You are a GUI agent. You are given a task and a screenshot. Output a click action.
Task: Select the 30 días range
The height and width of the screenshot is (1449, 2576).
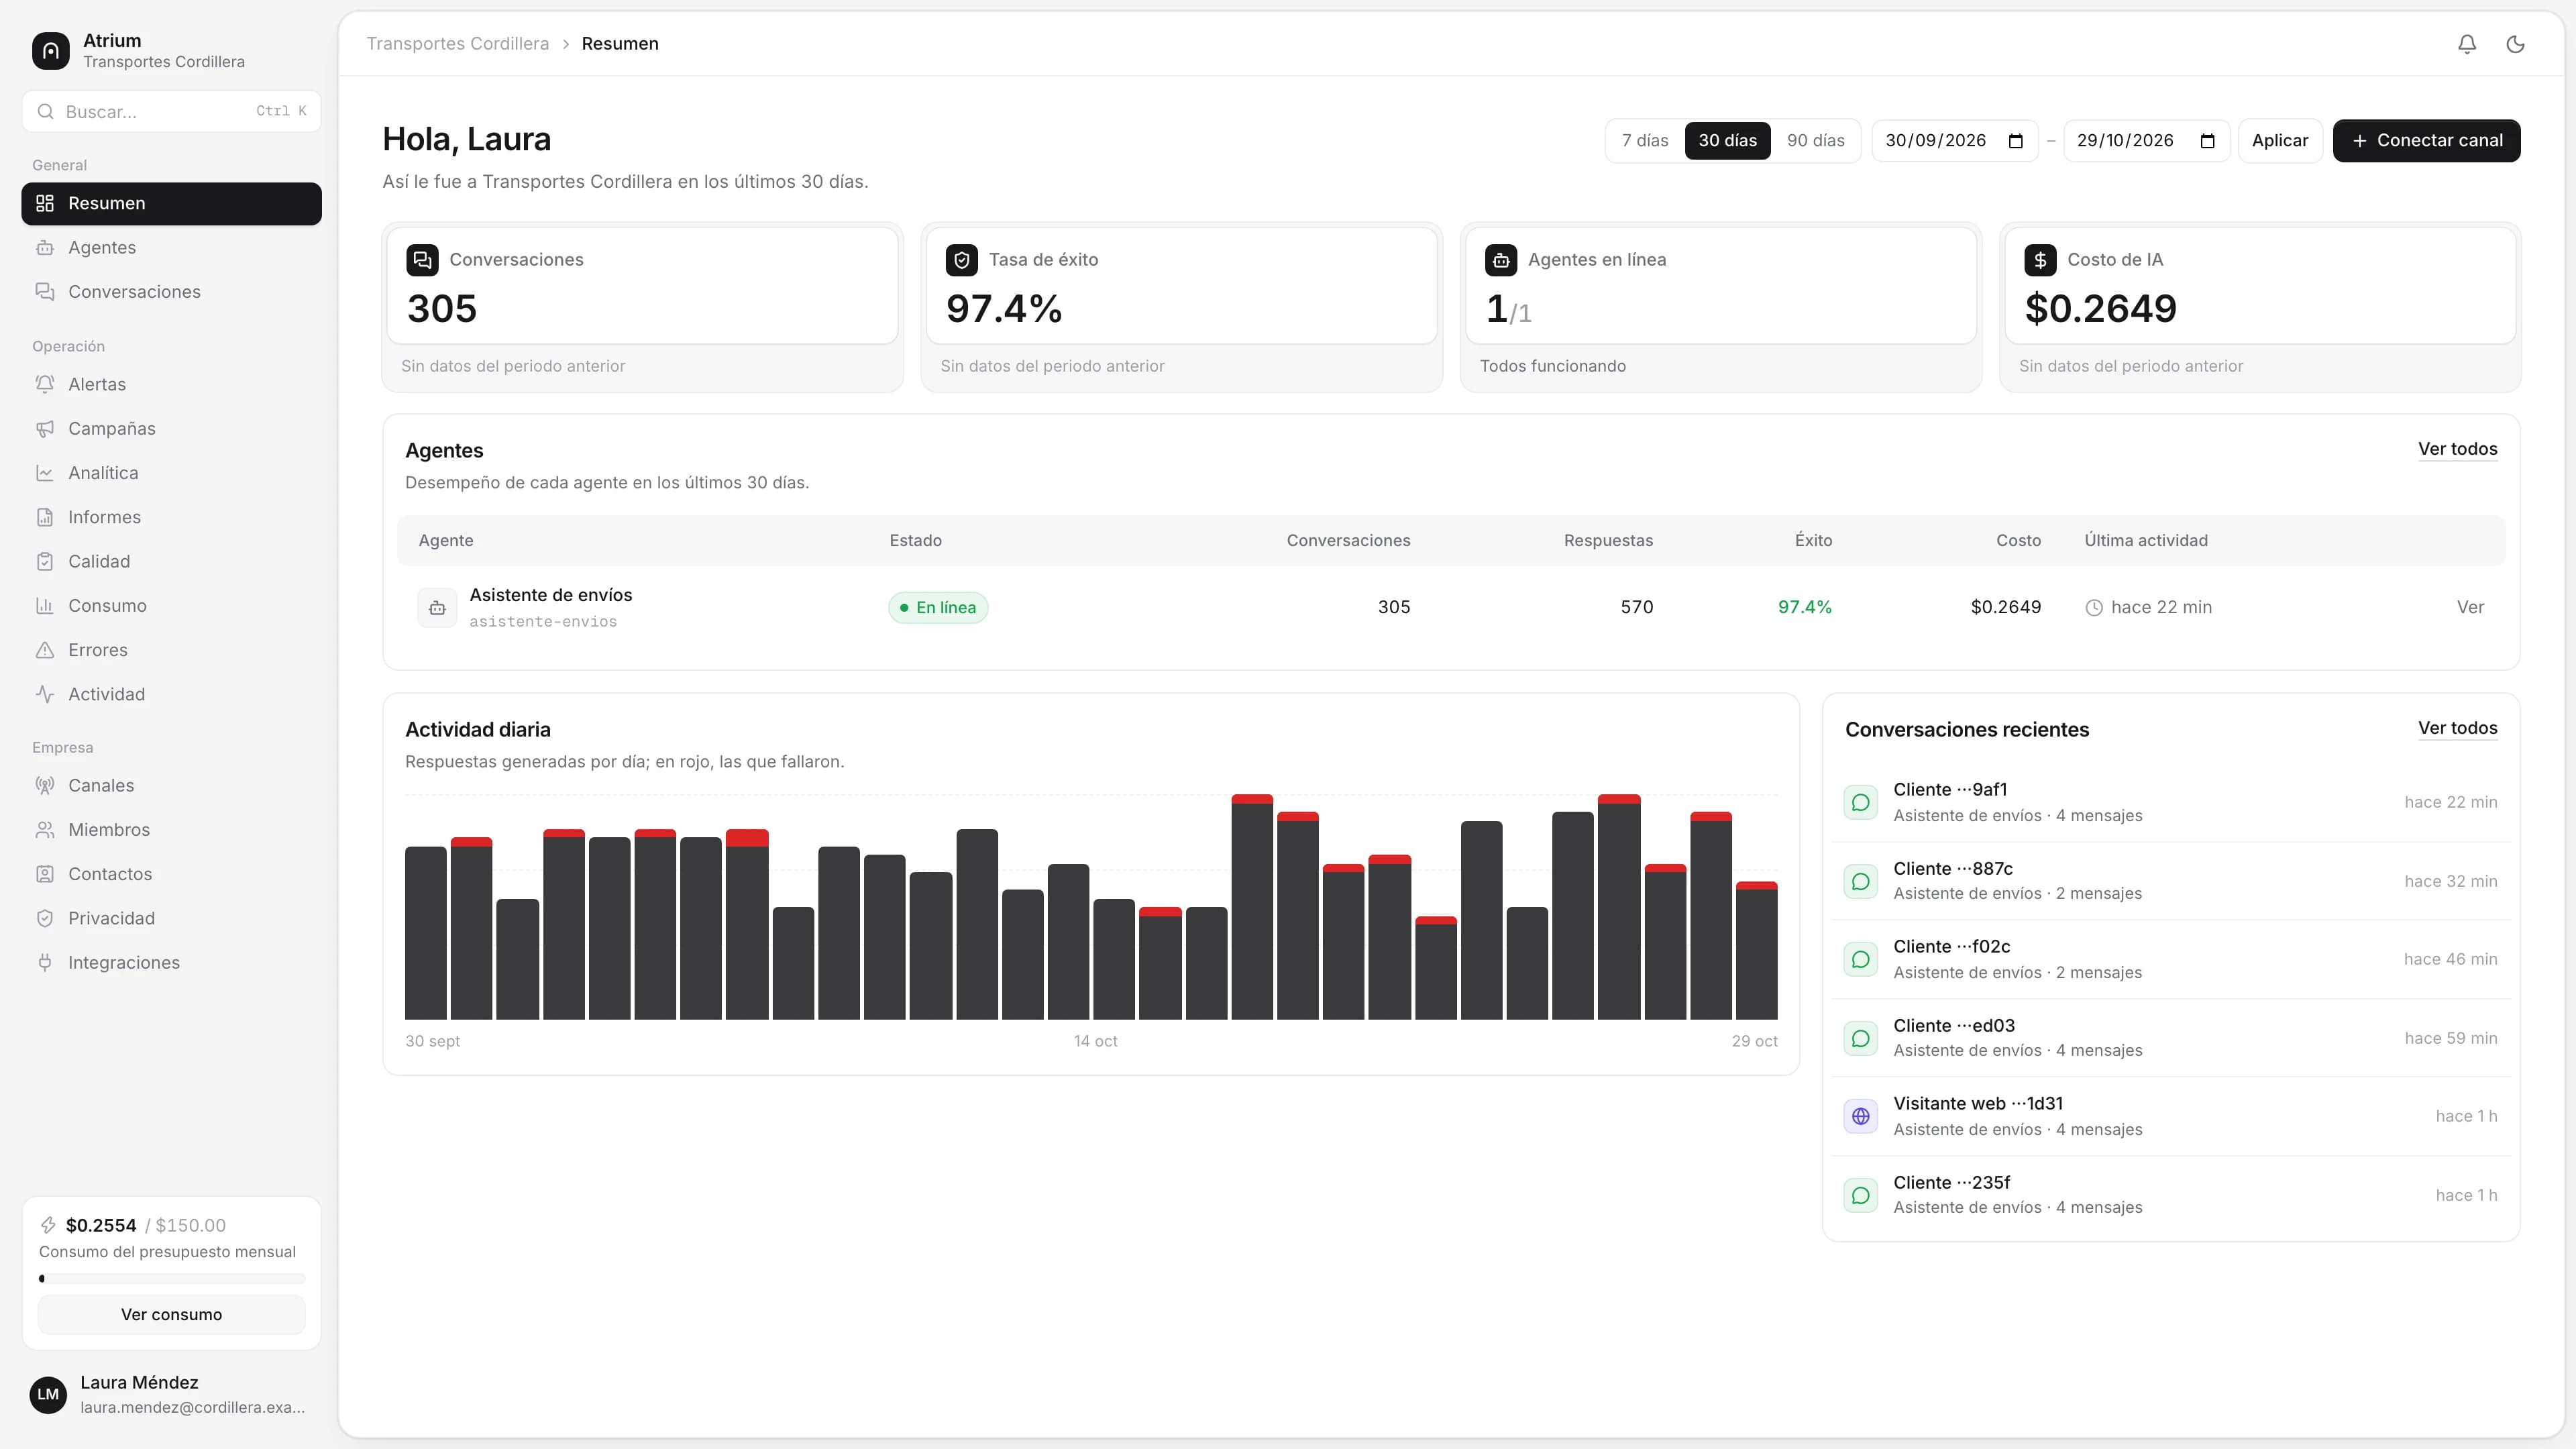tap(1727, 141)
